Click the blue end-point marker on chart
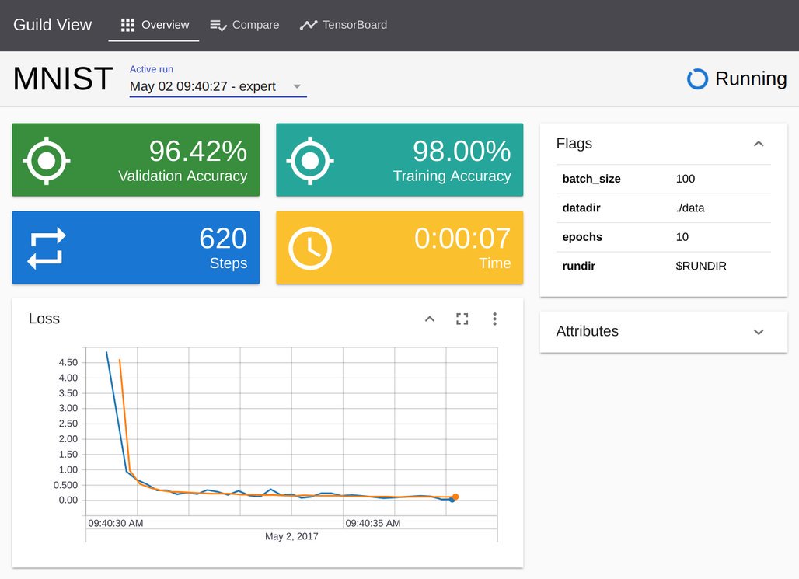The height and width of the screenshot is (579, 799). 452,500
